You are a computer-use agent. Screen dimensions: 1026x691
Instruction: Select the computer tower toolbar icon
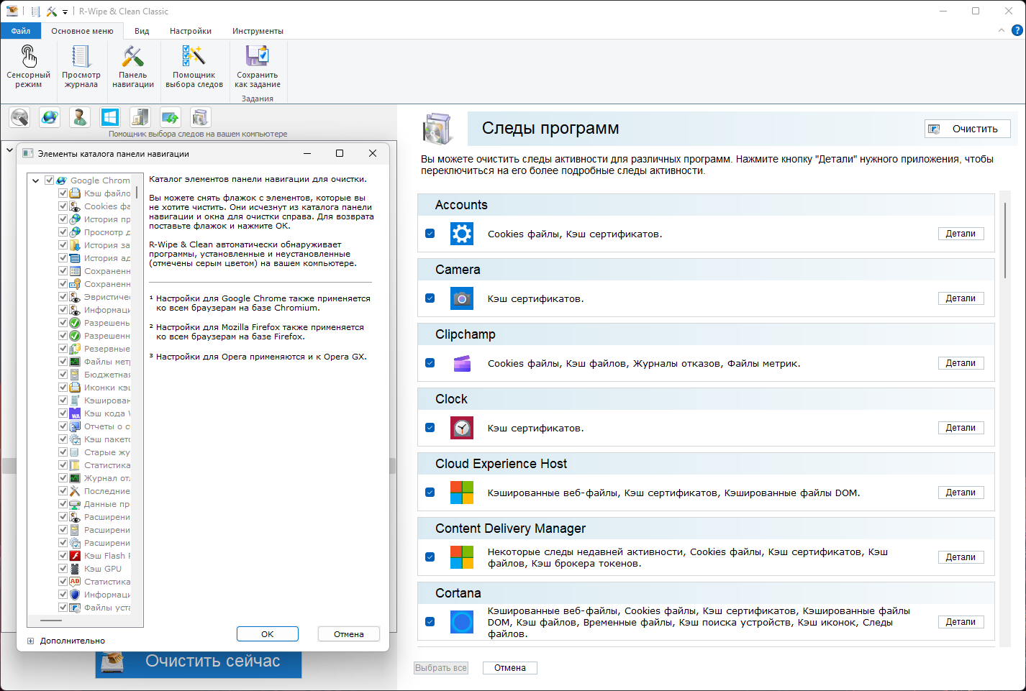[140, 117]
